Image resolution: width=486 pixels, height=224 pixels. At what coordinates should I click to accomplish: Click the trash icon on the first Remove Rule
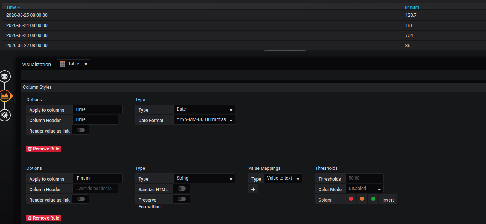click(30, 149)
